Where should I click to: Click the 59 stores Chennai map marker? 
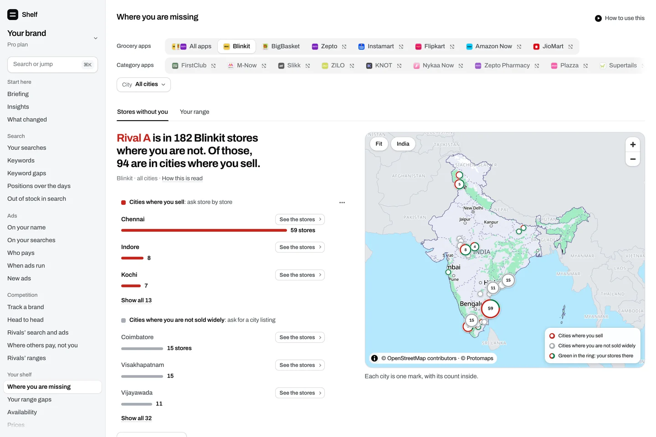click(491, 309)
